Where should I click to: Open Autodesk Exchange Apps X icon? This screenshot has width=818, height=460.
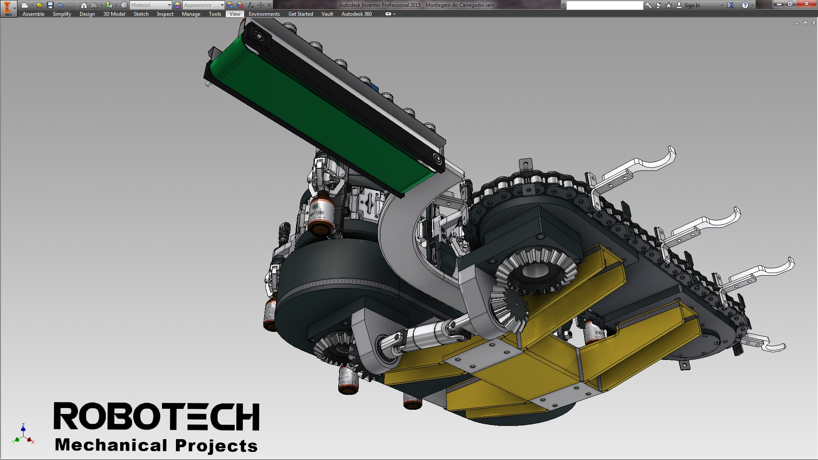(x=730, y=5)
